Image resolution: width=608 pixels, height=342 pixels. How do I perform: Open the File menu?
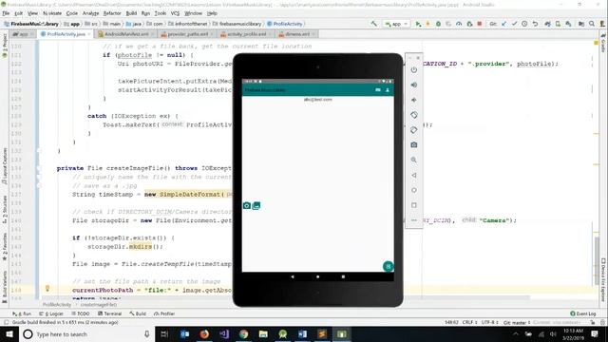[6, 13]
